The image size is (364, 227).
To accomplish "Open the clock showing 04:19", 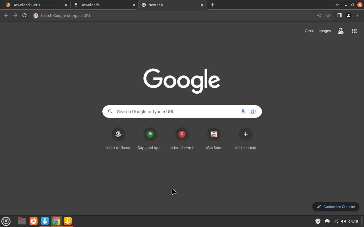I will (x=353, y=221).
